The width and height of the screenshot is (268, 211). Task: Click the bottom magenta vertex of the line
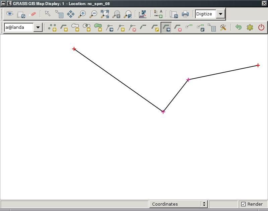point(163,112)
